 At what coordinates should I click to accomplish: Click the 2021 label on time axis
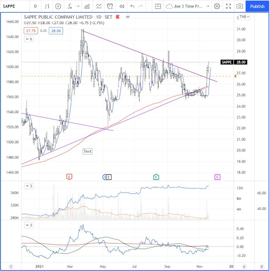(x=39, y=266)
